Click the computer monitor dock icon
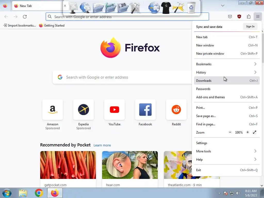Viewport: 264px width, 198px height. 73,7
